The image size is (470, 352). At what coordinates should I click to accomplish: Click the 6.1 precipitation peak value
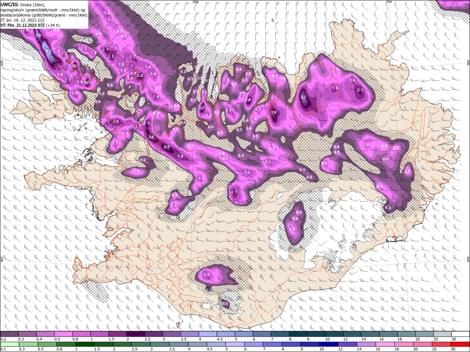coord(48,51)
